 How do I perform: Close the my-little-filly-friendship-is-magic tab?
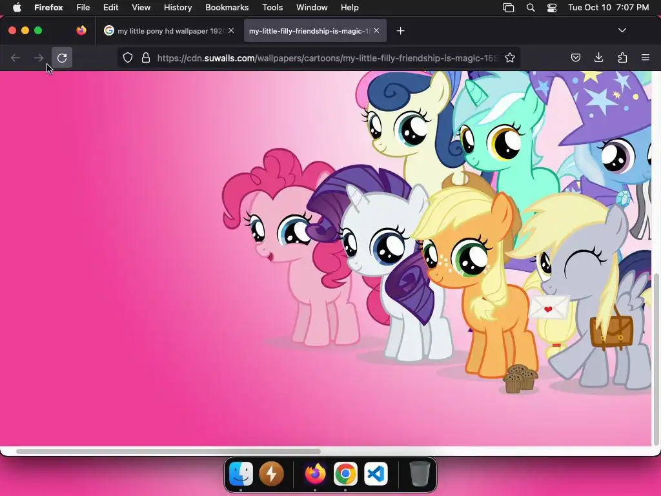[376, 30]
